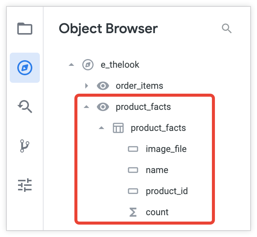
Task: Open the Settings sliders icon
Action: click(25, 185)
